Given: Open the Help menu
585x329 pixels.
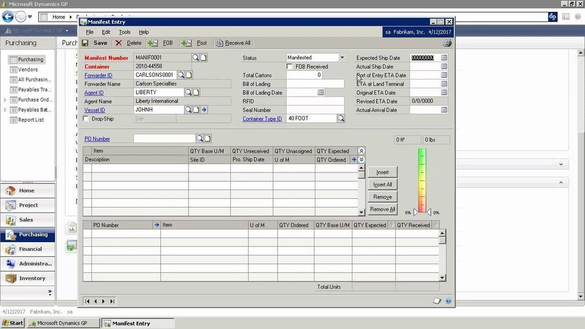Looking at the screenshot, I should 143,32.
